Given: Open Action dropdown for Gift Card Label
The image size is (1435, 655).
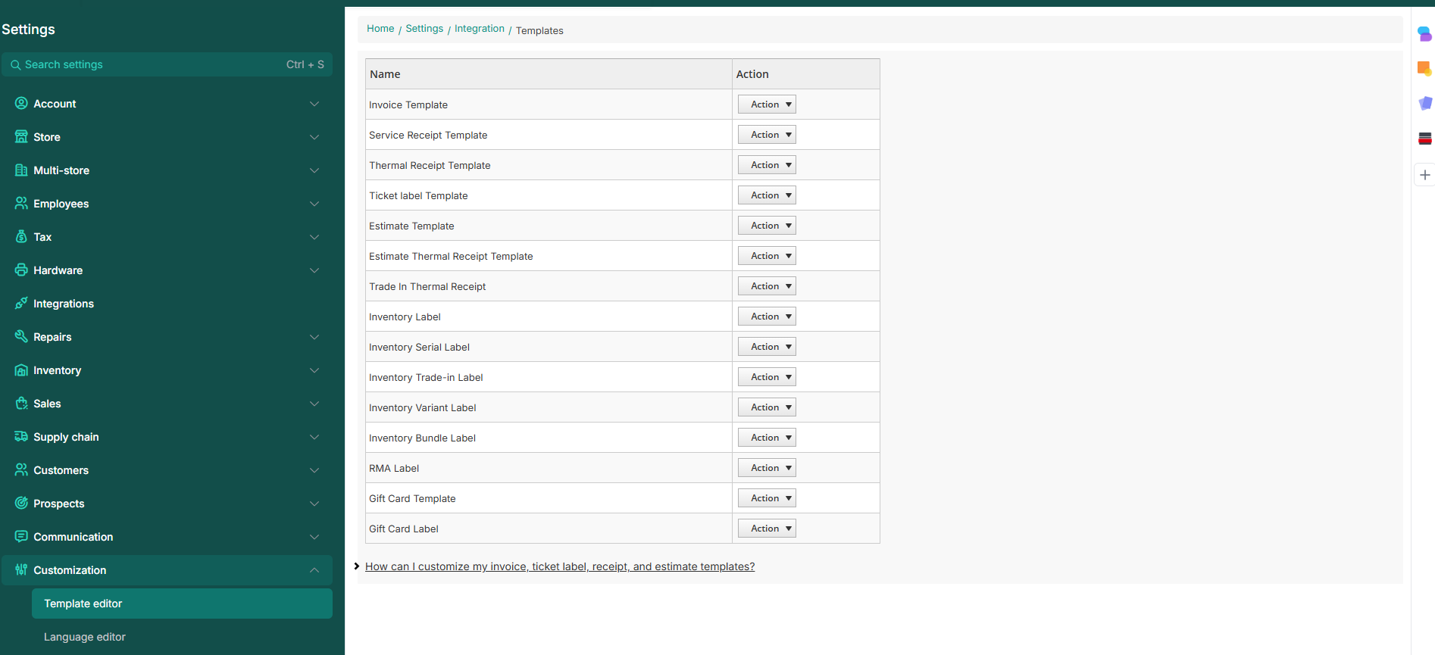Looking at the screenshot, I should click(x=767, y=529).
